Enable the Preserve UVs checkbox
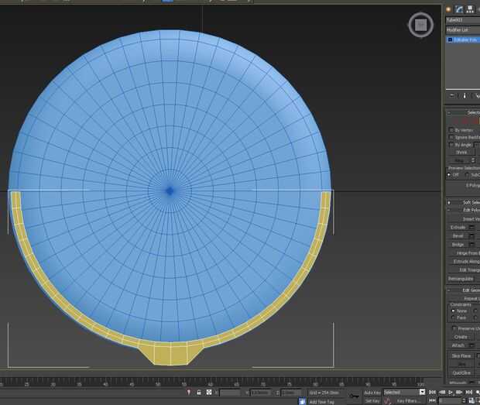The image size is (480, 405). click(454, 328)
